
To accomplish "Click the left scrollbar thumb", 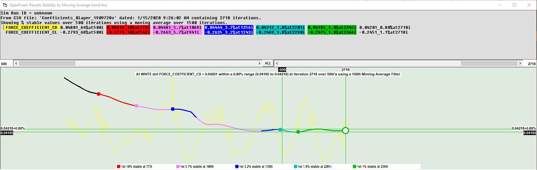I will 47,64.
